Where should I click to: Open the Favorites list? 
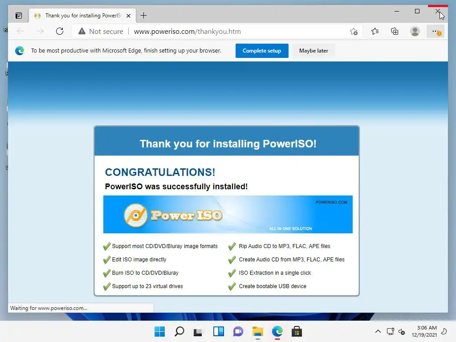pyautogui.click(x=375, y=31)
